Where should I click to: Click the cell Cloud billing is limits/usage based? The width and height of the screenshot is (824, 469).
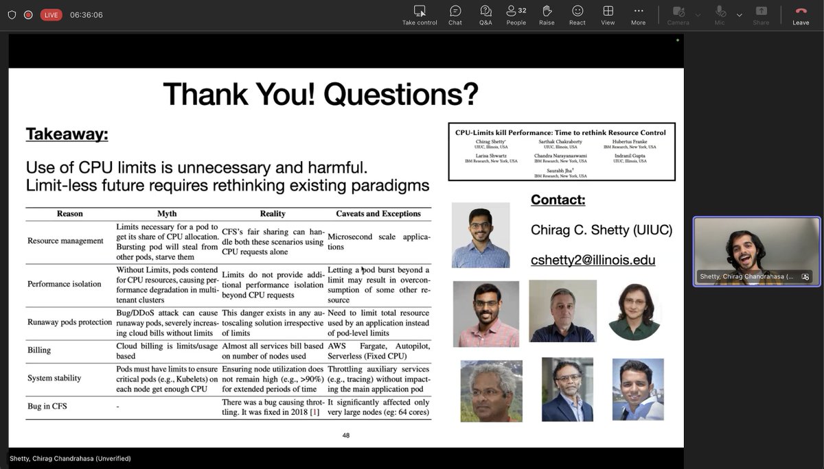167,351
